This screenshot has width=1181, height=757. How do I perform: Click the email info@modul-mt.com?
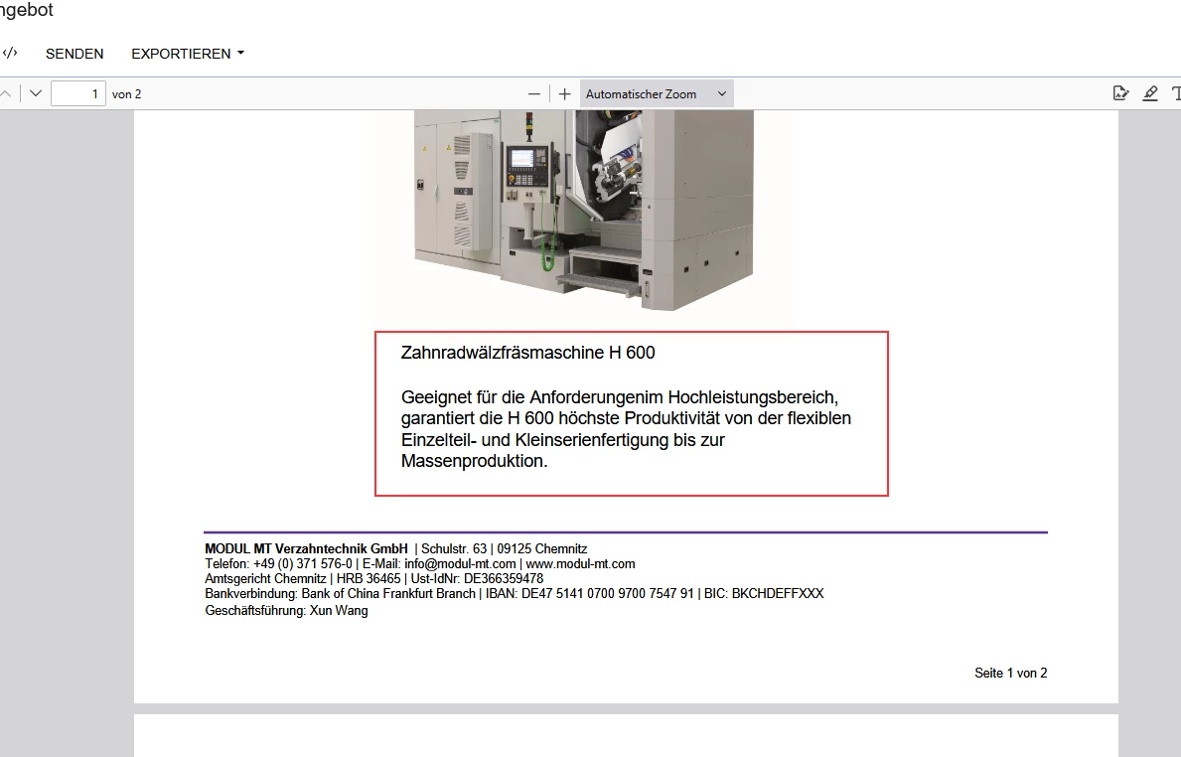pyautogui.click(x=460, y=563)
